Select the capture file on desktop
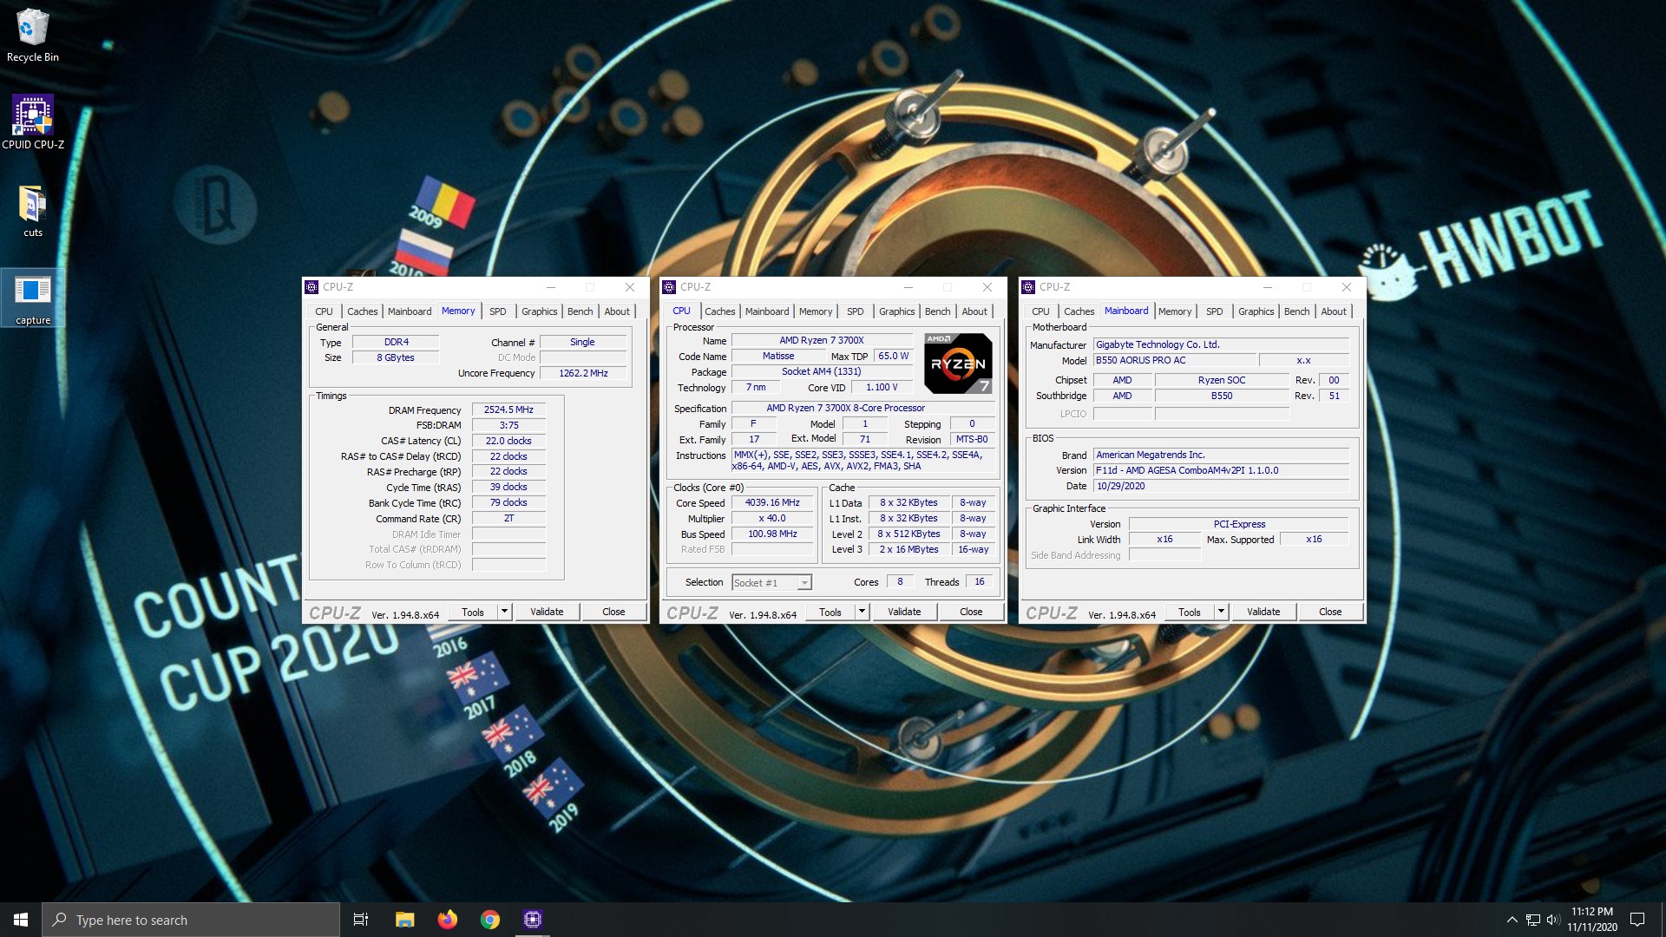The height and width of the screenshot is (937, 1666). [x=32, y=298]
